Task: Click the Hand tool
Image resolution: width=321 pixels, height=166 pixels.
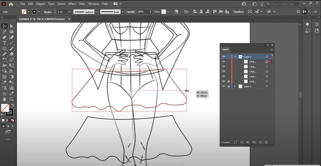Action: [x=4, y=99]
